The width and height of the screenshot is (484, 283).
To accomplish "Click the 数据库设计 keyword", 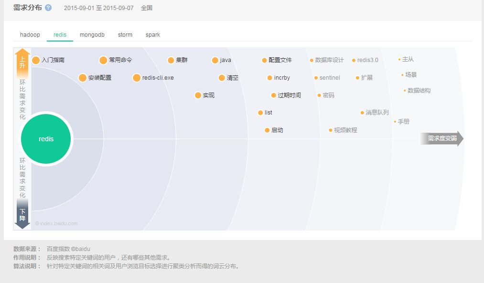I will pyautogui.click(x=327, y=60).
